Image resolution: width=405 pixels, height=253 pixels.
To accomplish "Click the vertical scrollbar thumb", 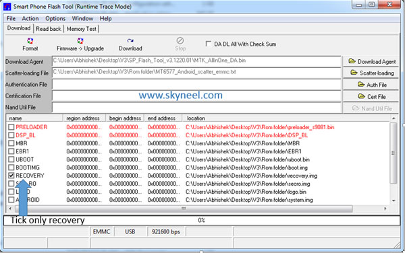I will pos(394,153).
